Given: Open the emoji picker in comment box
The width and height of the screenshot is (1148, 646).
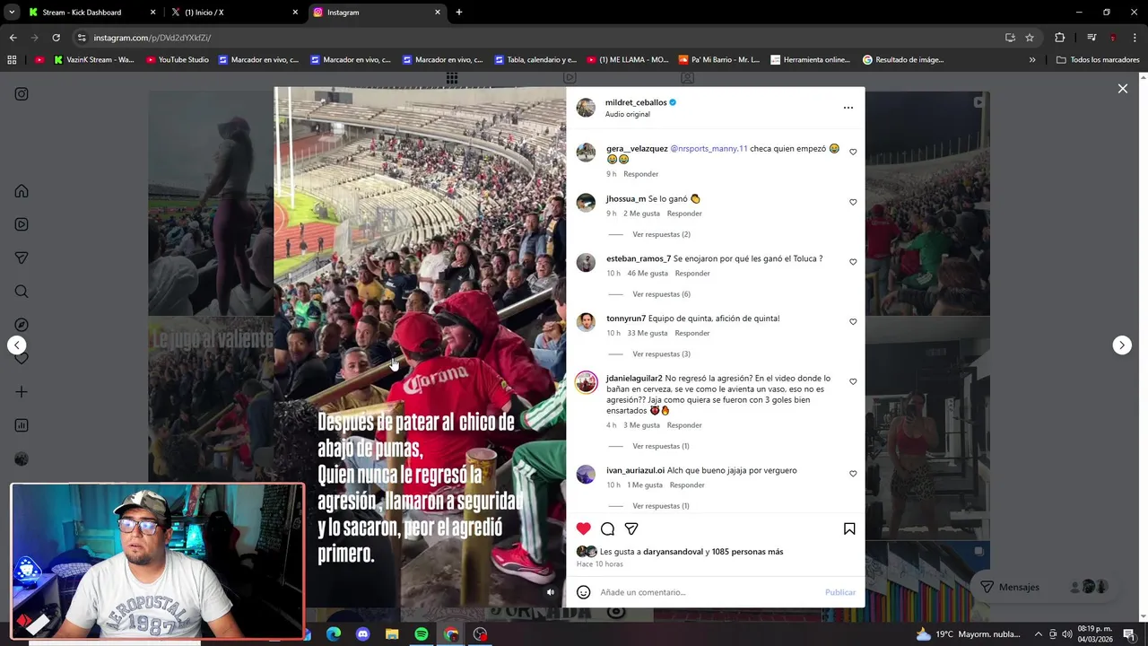Looking at the screenshot, I should click(x=584, y=592).
